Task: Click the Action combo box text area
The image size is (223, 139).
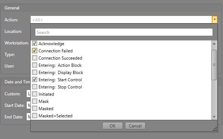Action: pos(121,19)
